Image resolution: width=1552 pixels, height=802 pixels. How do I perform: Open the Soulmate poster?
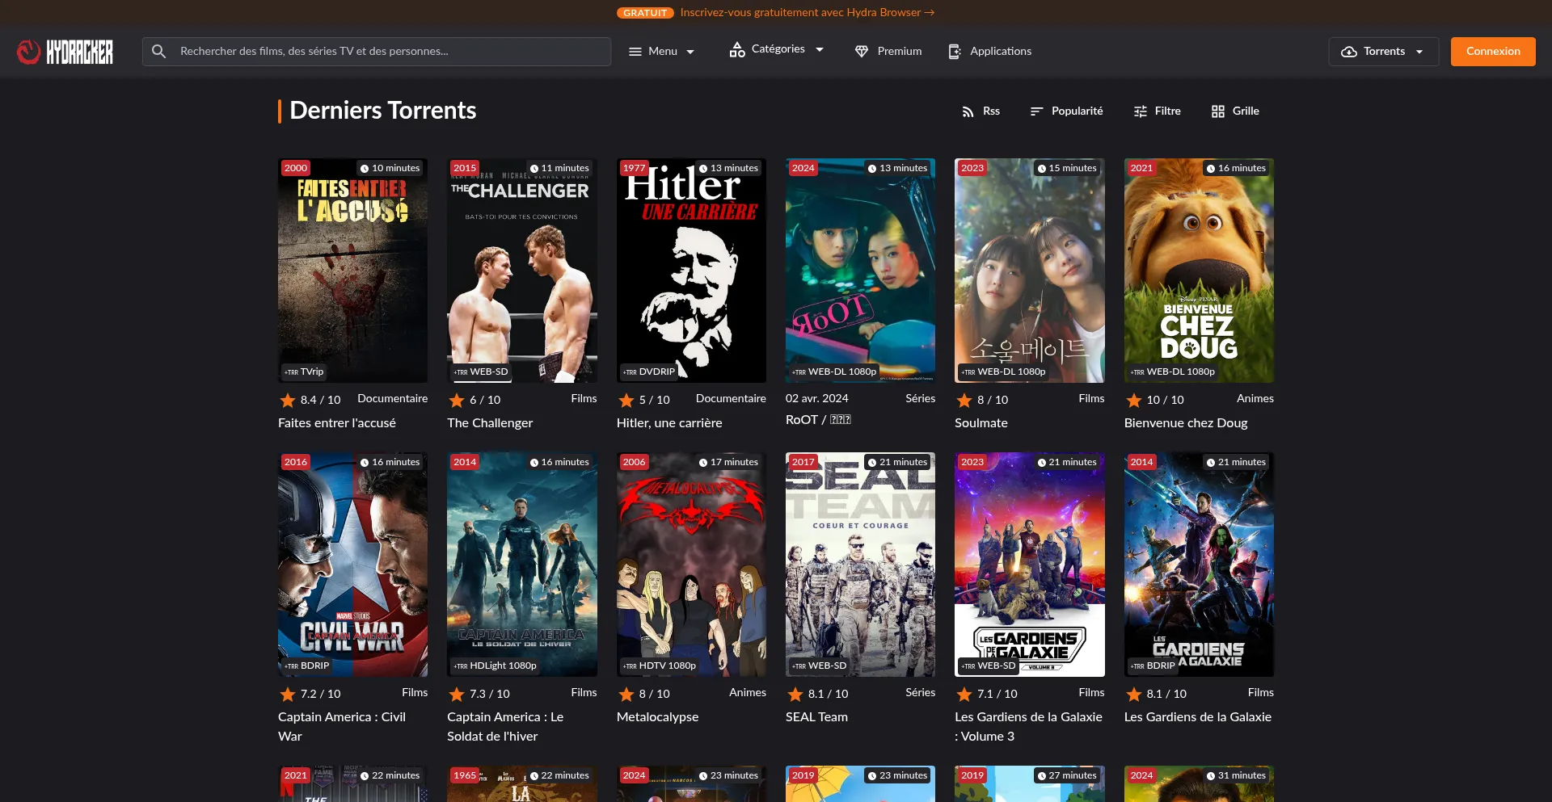click(x=1030, y=271)
